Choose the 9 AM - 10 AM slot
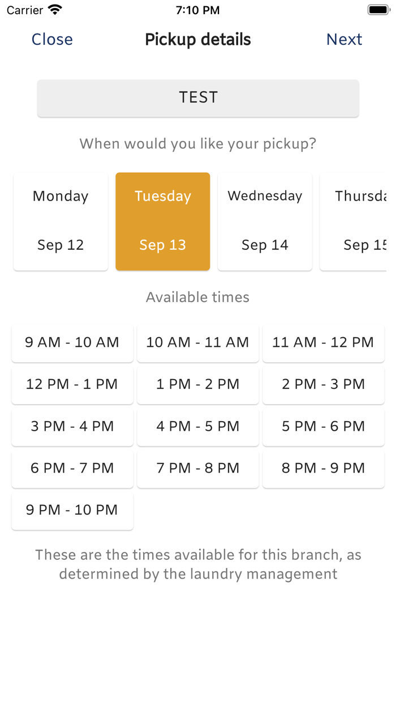 pyautogui.click(x=72, y=343)
